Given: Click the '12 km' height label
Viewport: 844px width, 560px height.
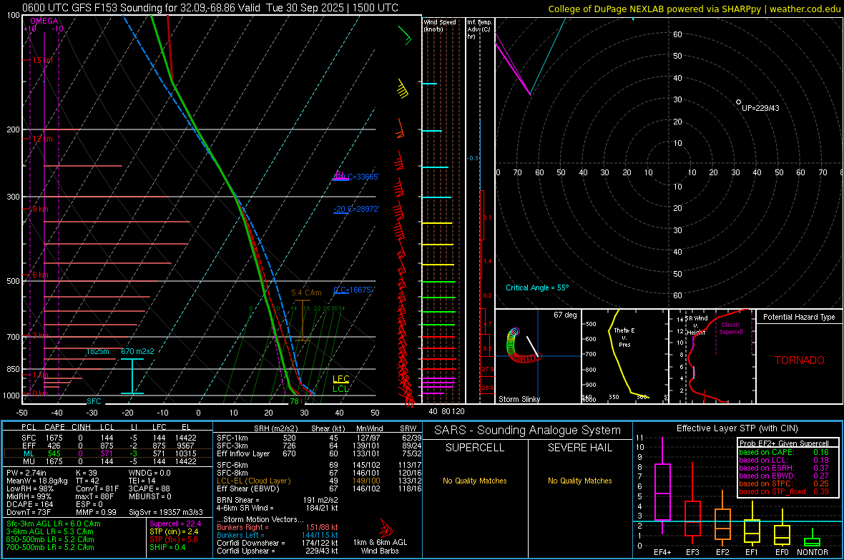Looking at the screenshot, I should (x=42, y=139).
